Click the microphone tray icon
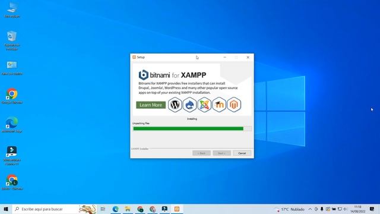This screenshot has height=214, width=380. [x=322, y=209]
